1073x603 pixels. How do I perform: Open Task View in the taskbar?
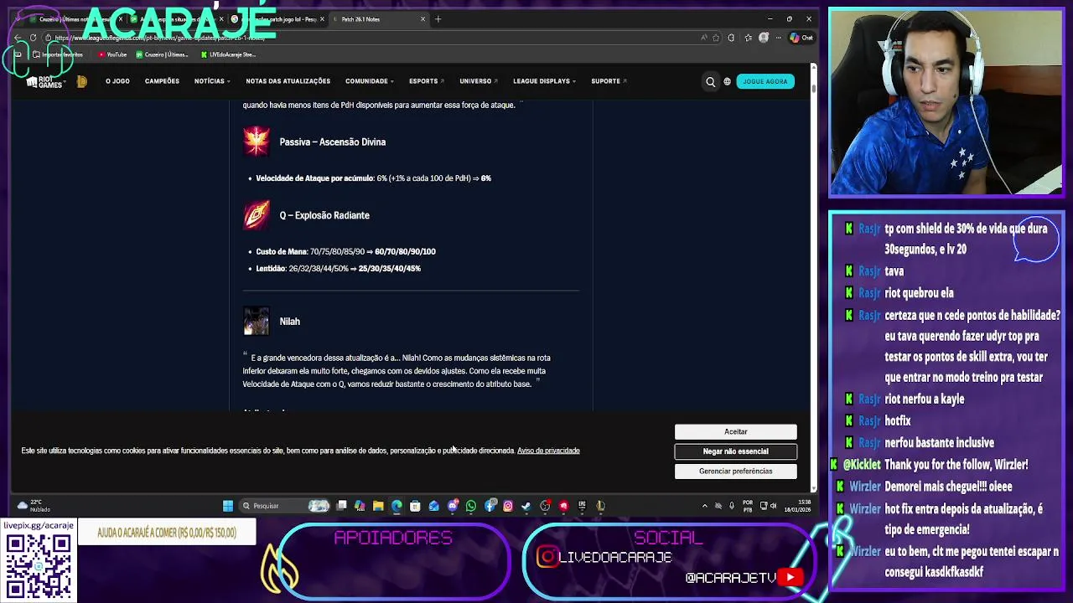click(x=341, y=506)
